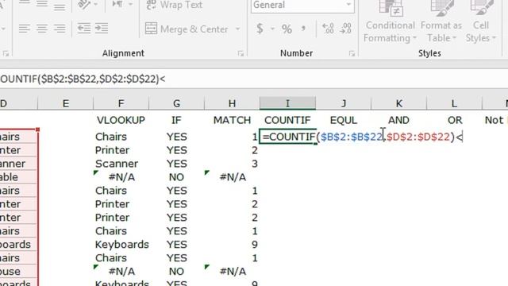Click the Decrease Indent icon
Image resolution: width=508 pixels, height=286 pixels.
(x=84, y=29)
